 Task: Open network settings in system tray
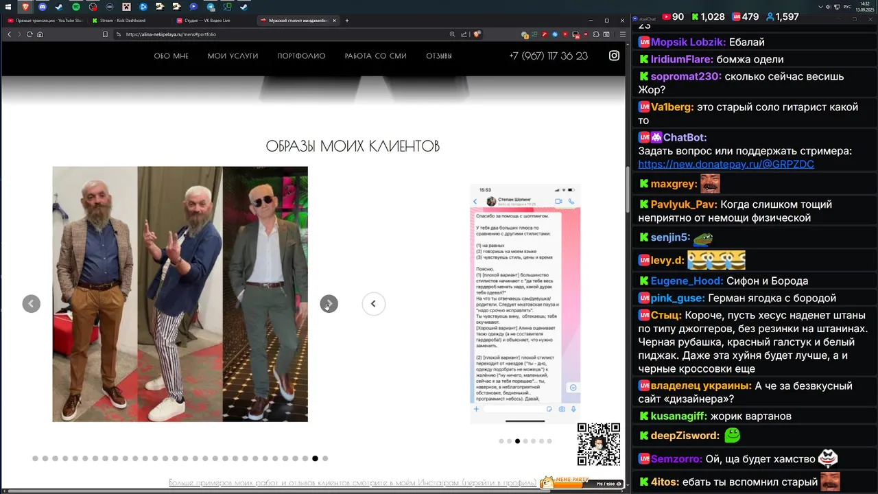(x=837, y=6)
